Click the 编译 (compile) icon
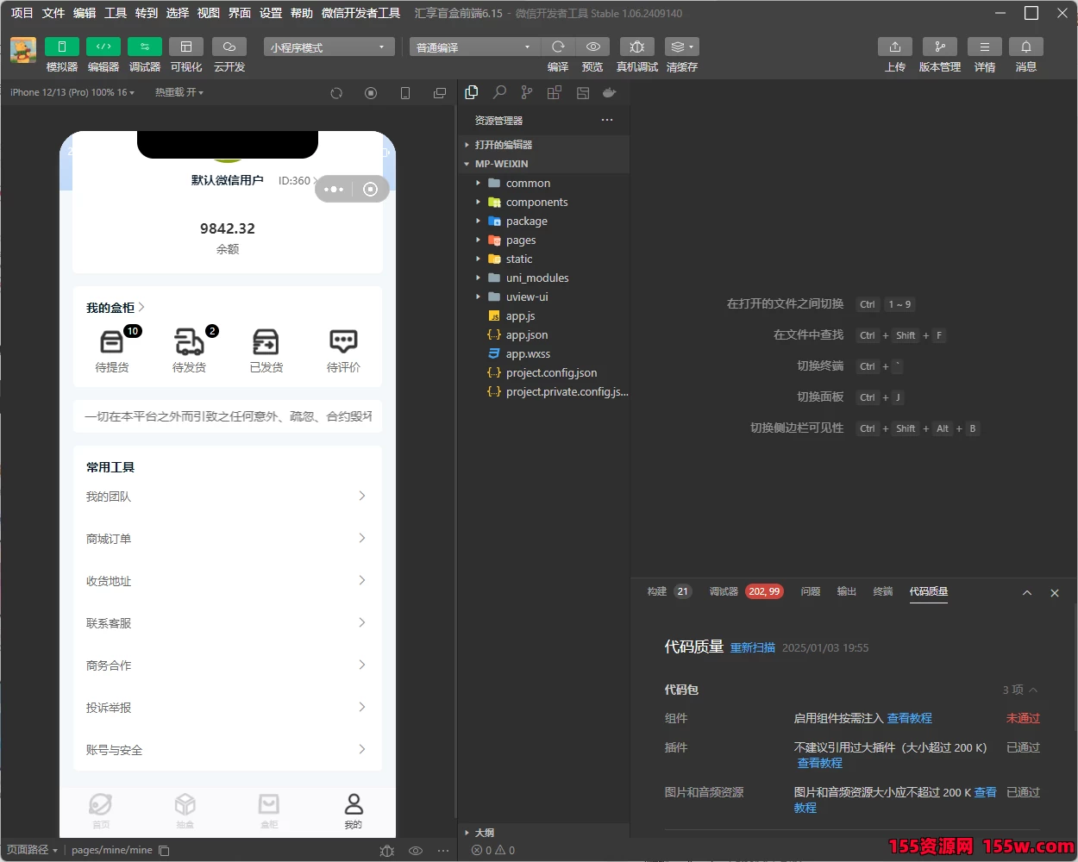This screenshot has height=862, width=1078. pyautogui.click(x=558, y=47)
